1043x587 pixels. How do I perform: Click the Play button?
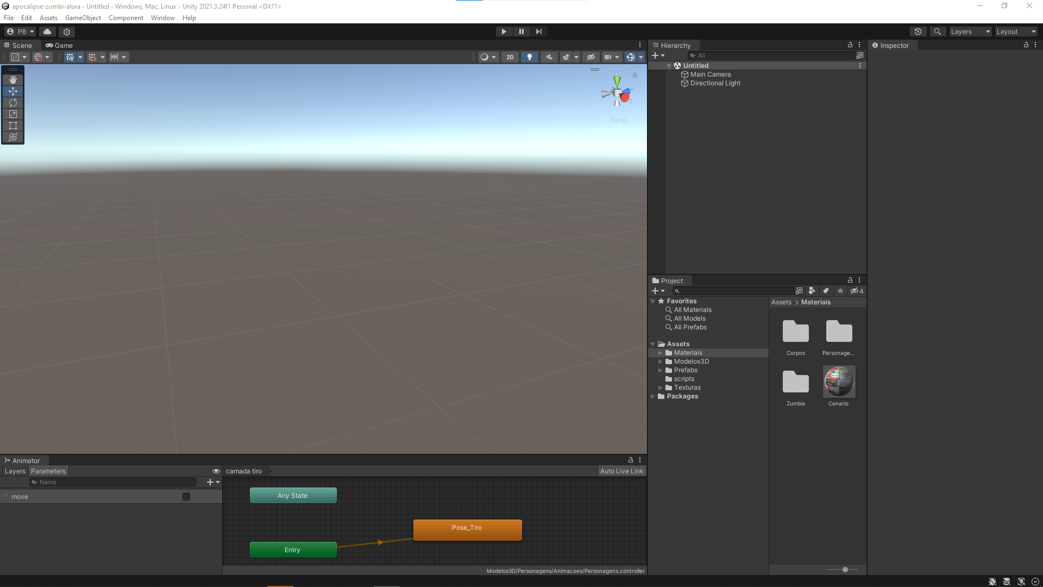[504, 32]
